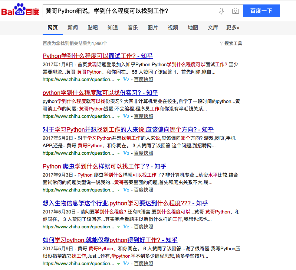The image size is (296, 270).
Task: Click date text '2017年9月3日' in crawler result
Action: pyautogui.click(x=58, y=175)
